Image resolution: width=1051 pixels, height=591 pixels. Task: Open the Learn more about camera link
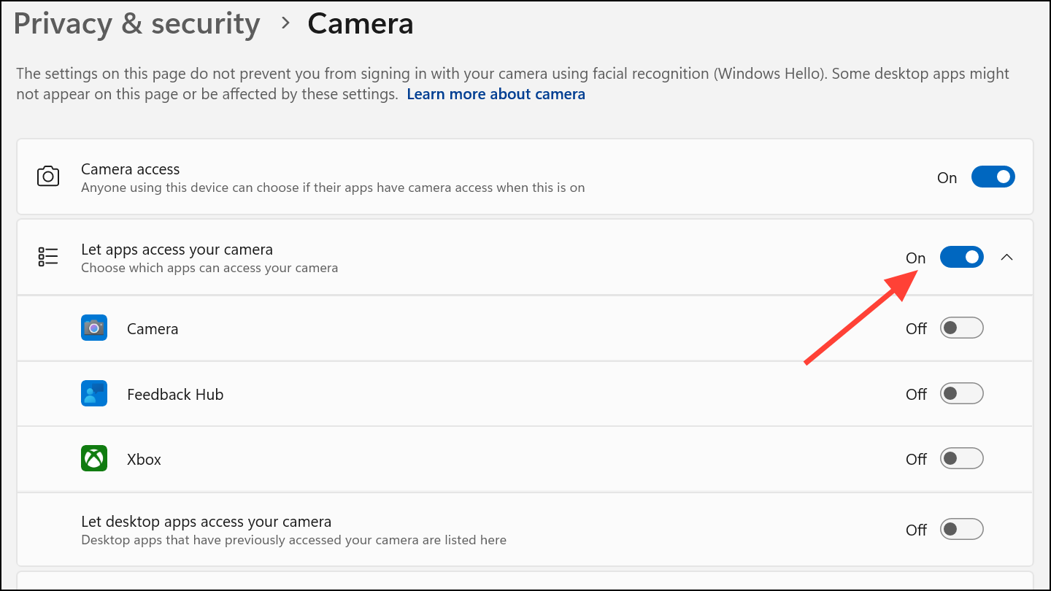496,94
